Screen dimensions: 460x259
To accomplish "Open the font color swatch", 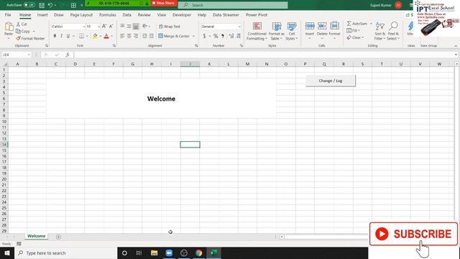I will pyautogui.click(x=106, y=36).
